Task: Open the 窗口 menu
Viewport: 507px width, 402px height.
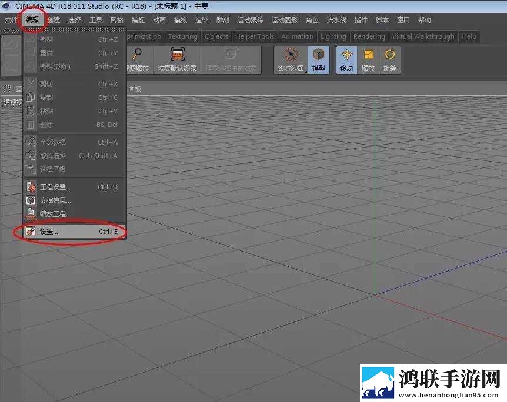Action: tap(403, 20)
